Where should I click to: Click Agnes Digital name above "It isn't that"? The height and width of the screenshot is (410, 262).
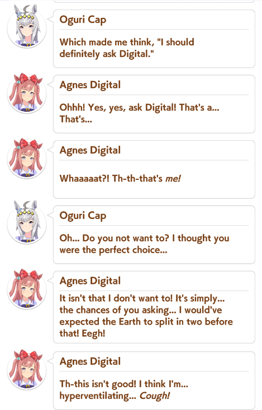click(90, 281)
